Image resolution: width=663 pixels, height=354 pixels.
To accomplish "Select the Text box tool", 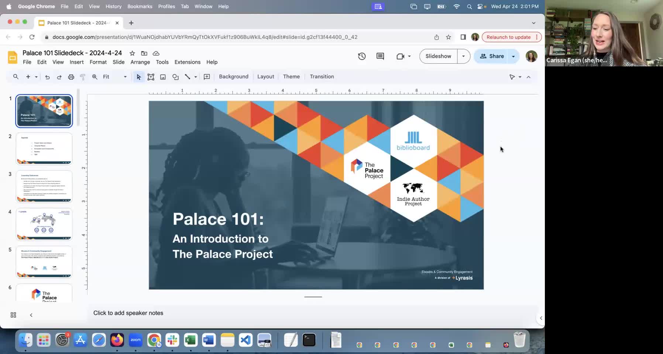I will tap(151, 77).
